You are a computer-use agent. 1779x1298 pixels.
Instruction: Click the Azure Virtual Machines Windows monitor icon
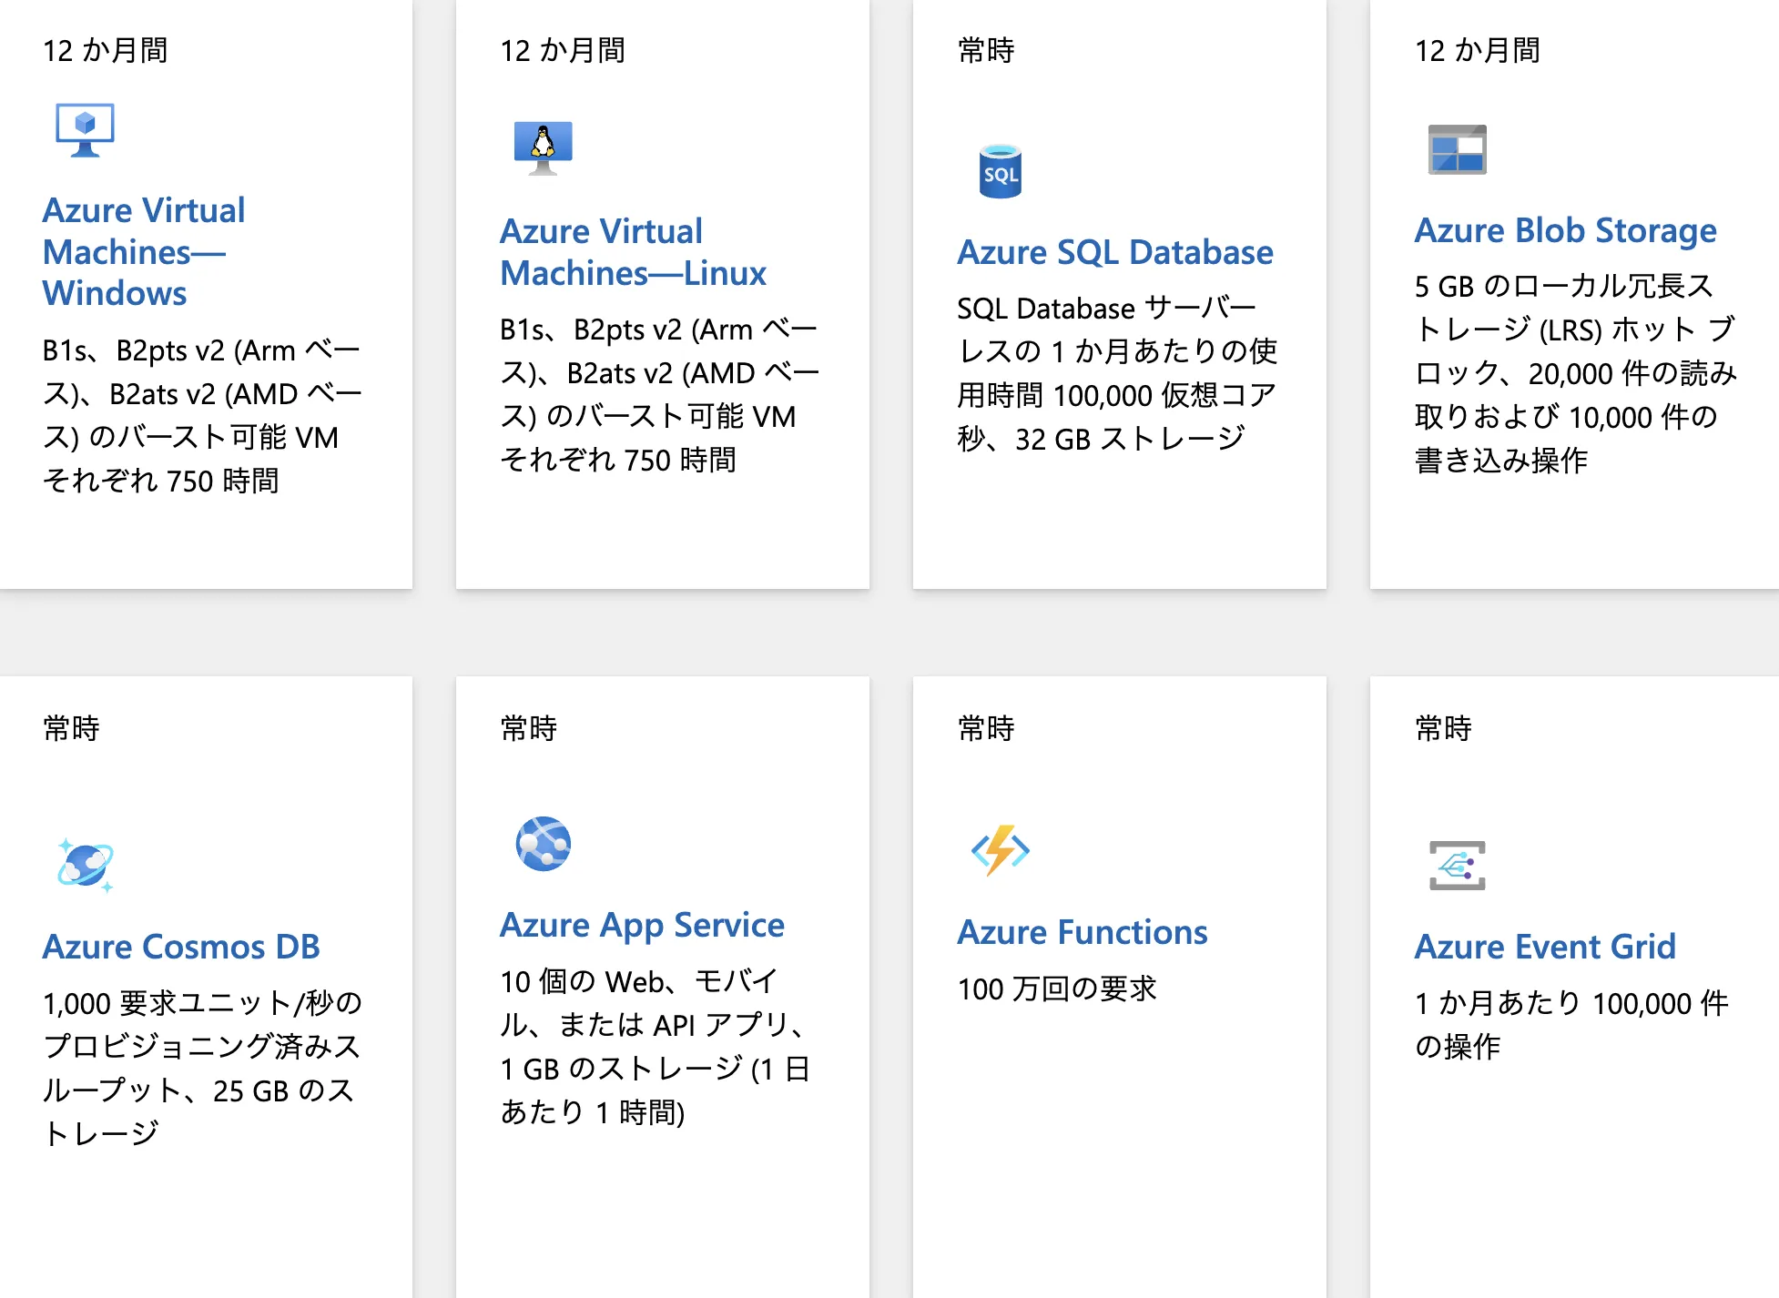pos(85,129)
